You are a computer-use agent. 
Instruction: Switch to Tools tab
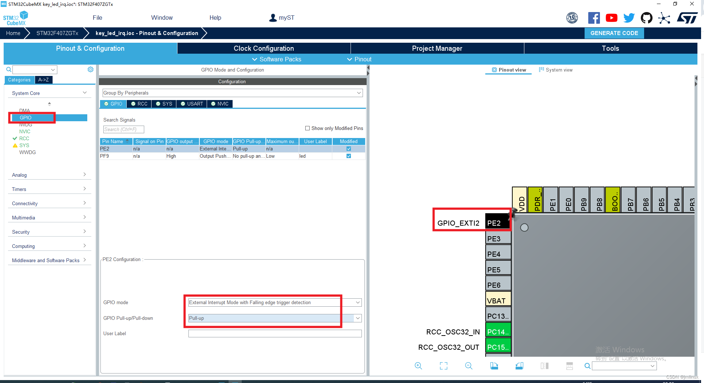point(611,48)
